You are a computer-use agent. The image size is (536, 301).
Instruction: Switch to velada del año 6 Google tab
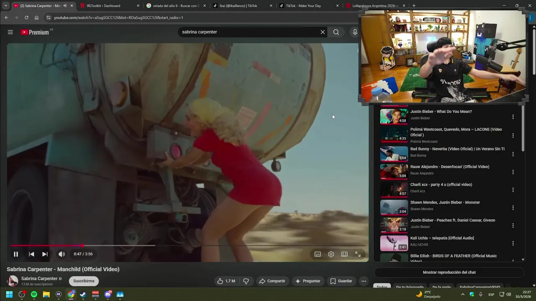click(x=176, y=6)
